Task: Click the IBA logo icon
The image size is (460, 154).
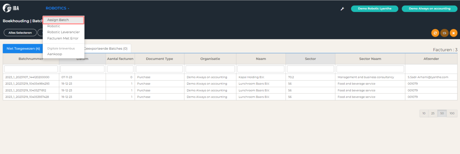Action: (11, 9)
